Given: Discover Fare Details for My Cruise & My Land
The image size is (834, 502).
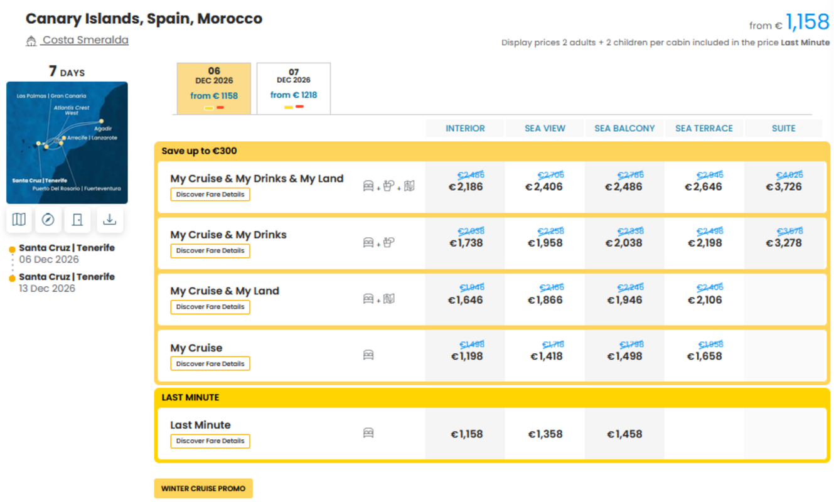Looking at the screenshot, I should (210, 307).
